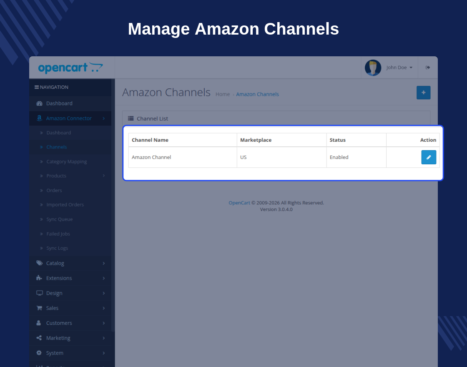
Task: Click the sidebar vertical scrollbar
Action: tap(113, 206)
